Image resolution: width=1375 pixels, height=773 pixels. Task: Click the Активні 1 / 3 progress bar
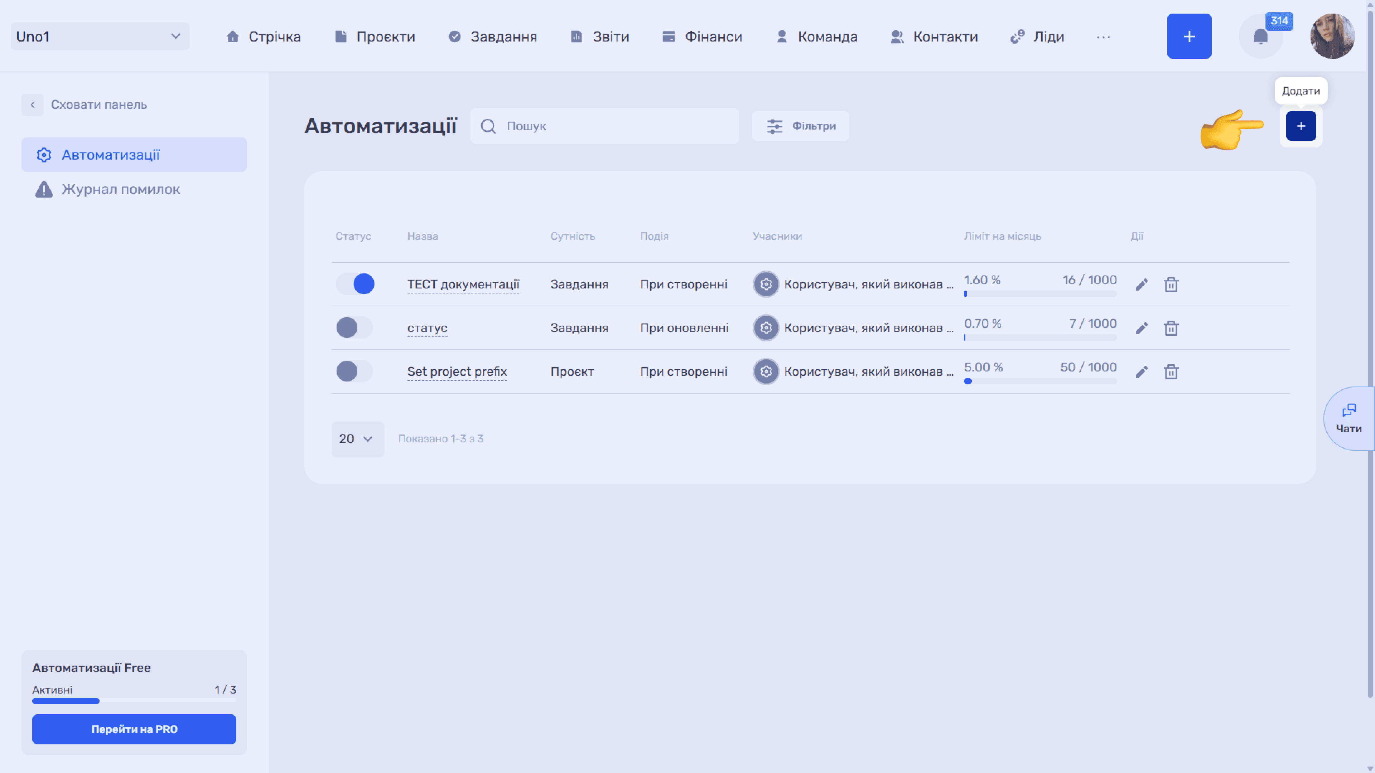click(x=134, y=701)
